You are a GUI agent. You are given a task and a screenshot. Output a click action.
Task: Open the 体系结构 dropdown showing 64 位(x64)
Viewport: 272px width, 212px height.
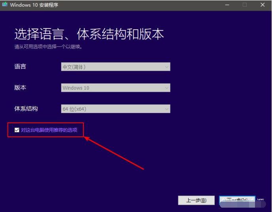[115, 109]
